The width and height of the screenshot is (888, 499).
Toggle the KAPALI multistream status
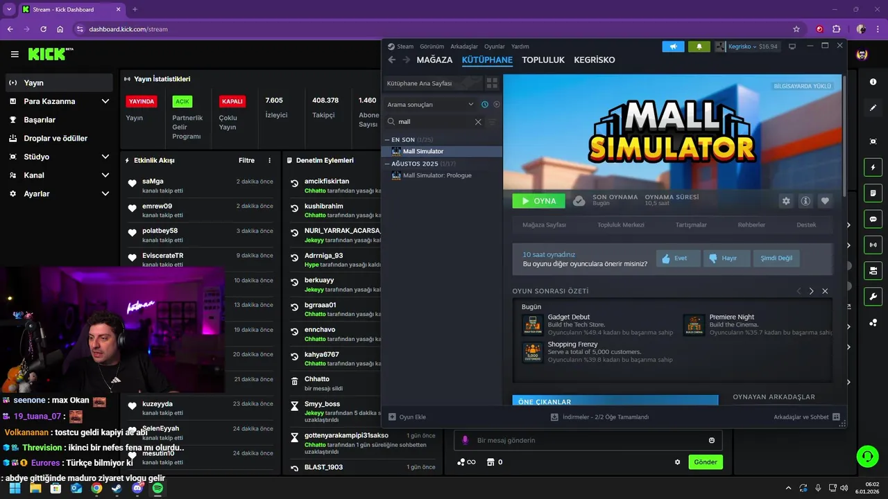(x=232, y=101)
